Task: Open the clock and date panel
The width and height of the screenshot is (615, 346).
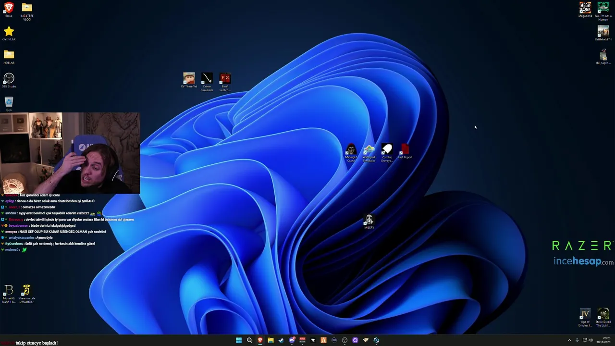Action: 603,340
